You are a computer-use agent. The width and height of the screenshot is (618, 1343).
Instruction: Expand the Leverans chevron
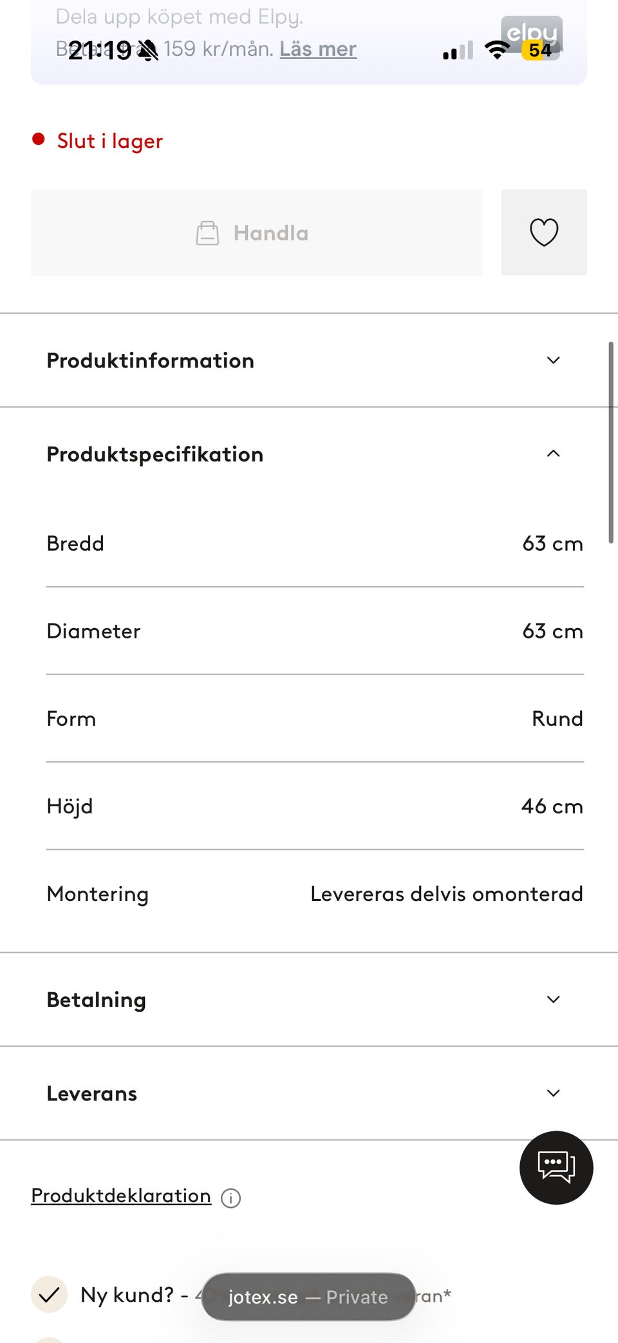point(553,1093)
